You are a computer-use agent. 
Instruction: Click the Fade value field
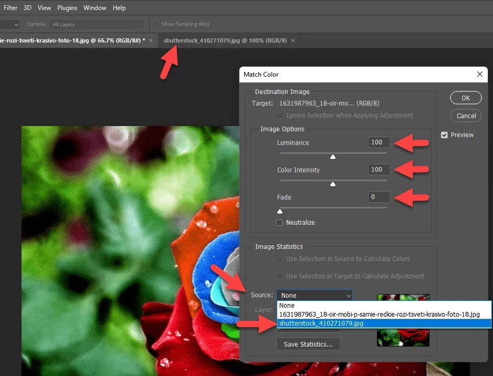pos(379,197)
